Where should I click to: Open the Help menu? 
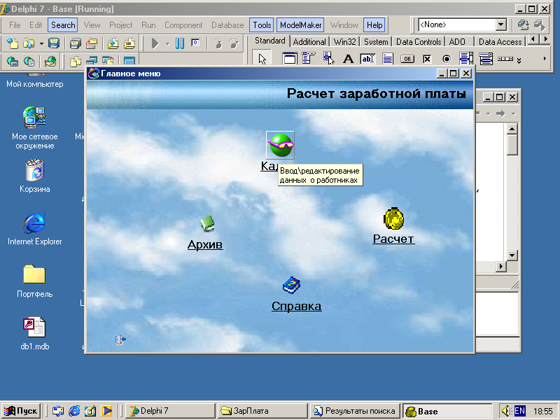(x=374, y=25)
